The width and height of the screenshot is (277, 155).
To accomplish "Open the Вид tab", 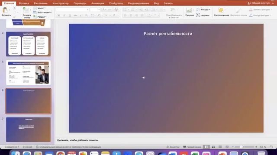I will tap(156, 3).
